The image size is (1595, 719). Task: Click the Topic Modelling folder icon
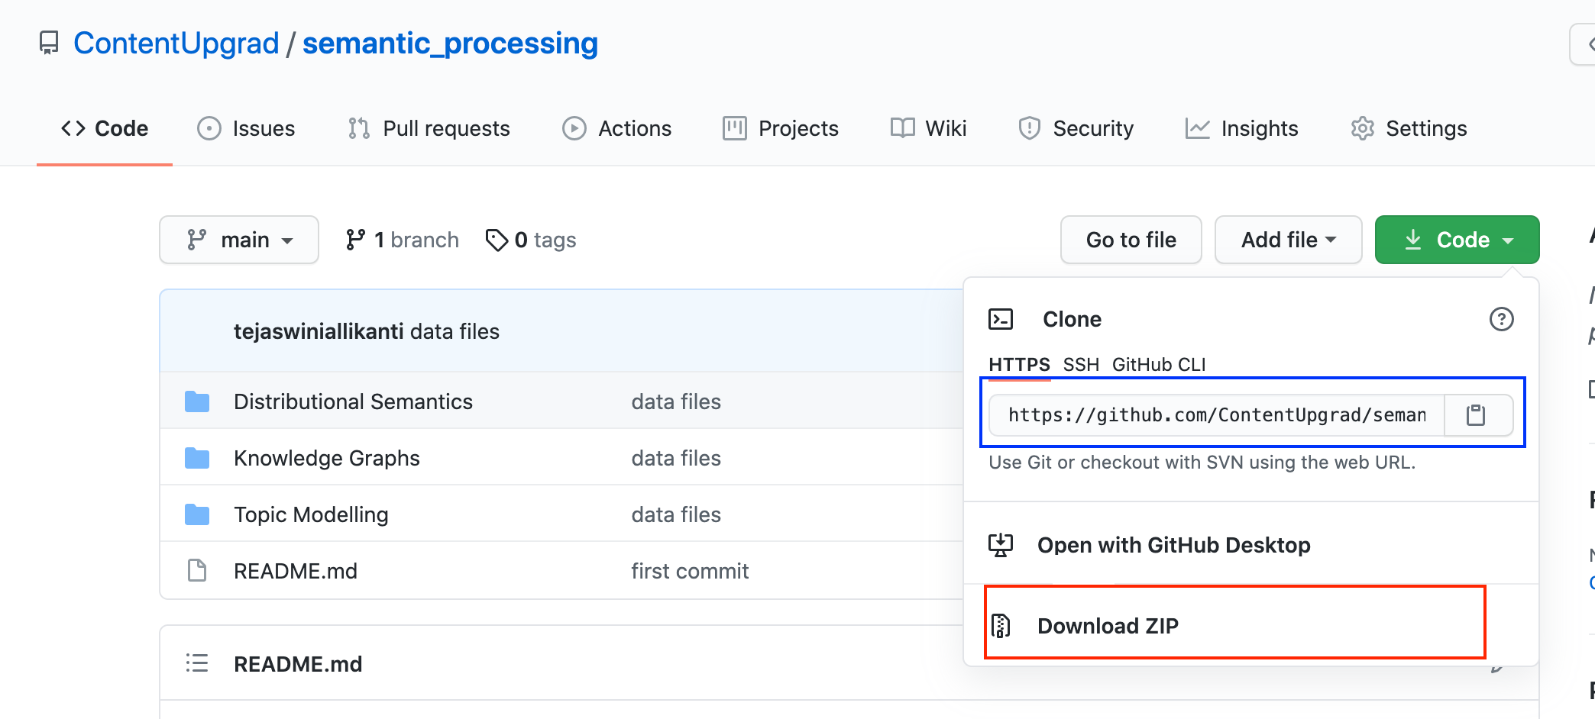point(197,514)
